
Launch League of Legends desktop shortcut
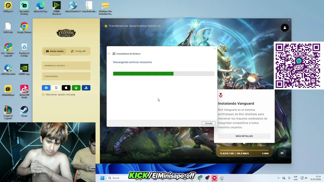coord(8,112)
